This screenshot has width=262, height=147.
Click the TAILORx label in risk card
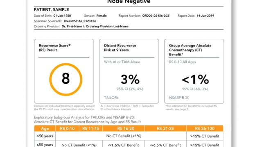[111, 98]
